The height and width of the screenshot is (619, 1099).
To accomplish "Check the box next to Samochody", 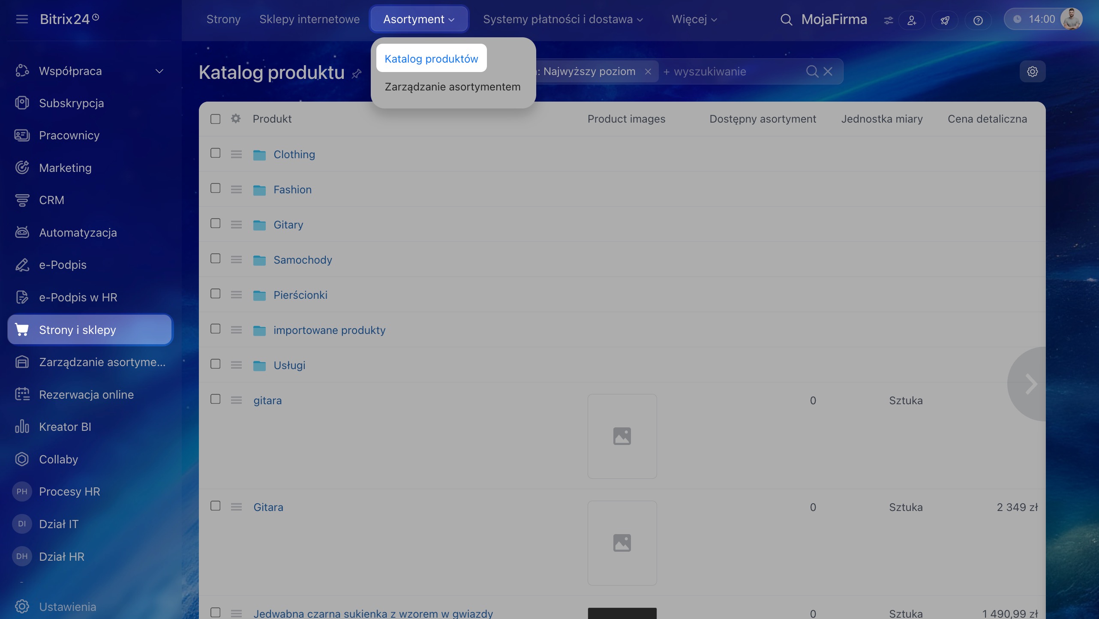I will click(216, 259).
